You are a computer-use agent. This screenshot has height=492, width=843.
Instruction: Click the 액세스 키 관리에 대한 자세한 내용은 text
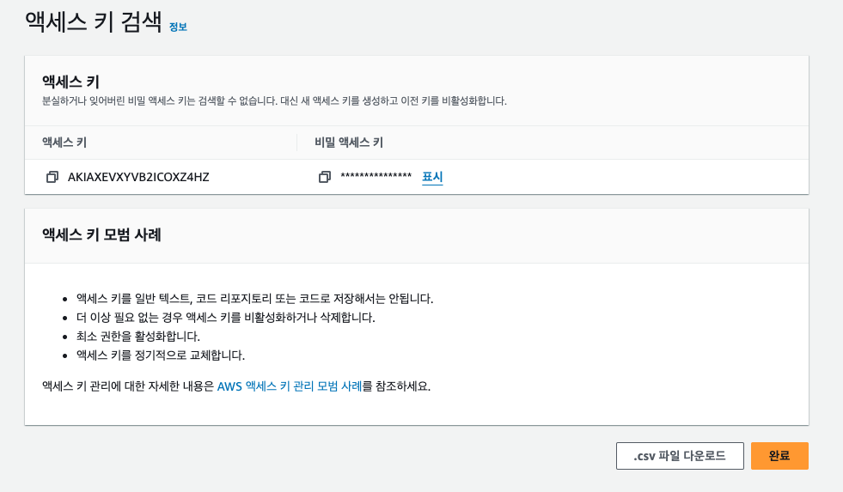[129, 386]
